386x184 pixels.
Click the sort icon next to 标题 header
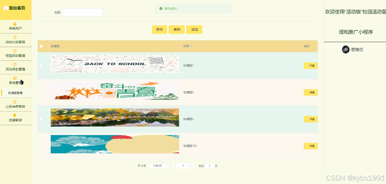(191, 46)
